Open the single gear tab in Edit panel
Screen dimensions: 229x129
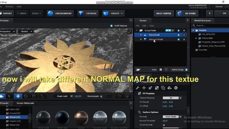(176, 88)
